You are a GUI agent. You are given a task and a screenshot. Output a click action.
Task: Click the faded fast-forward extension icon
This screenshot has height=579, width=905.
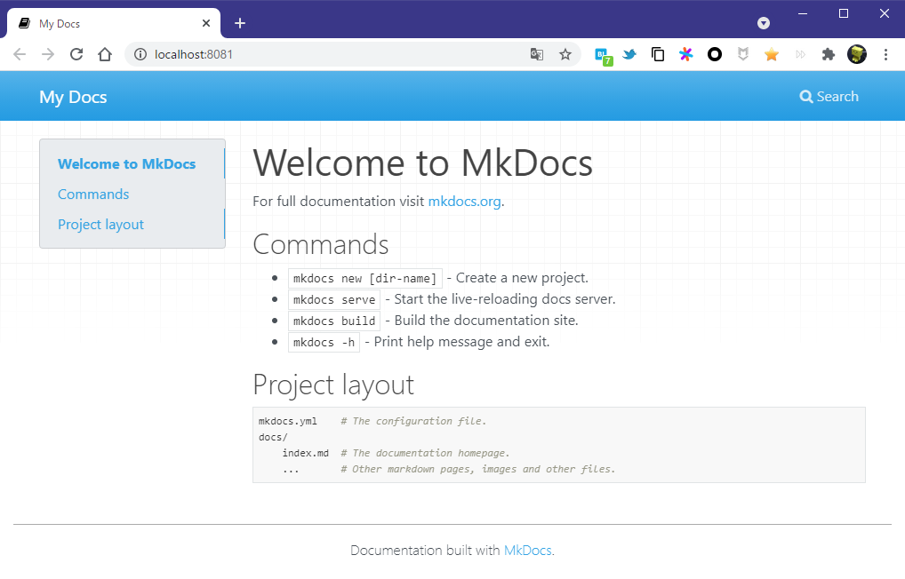tap(800, 54)
